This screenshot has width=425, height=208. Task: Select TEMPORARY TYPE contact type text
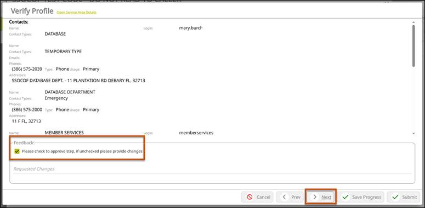63,52
